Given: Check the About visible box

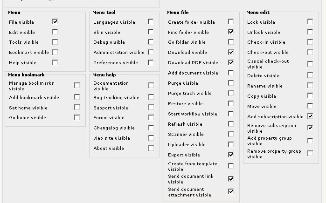Looking at the screenshot, I should coord(151,148).
